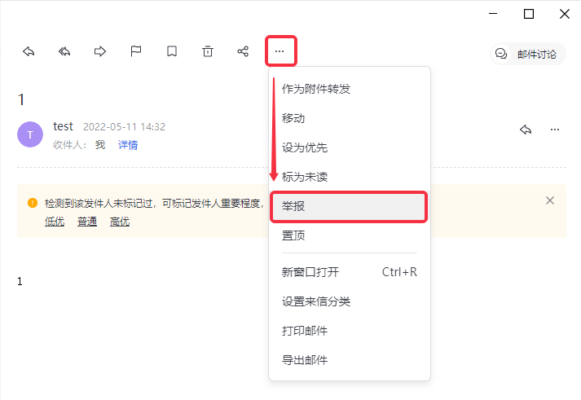
Task: Open email via 新窗口打开 menu item
Action: [350, 272]
